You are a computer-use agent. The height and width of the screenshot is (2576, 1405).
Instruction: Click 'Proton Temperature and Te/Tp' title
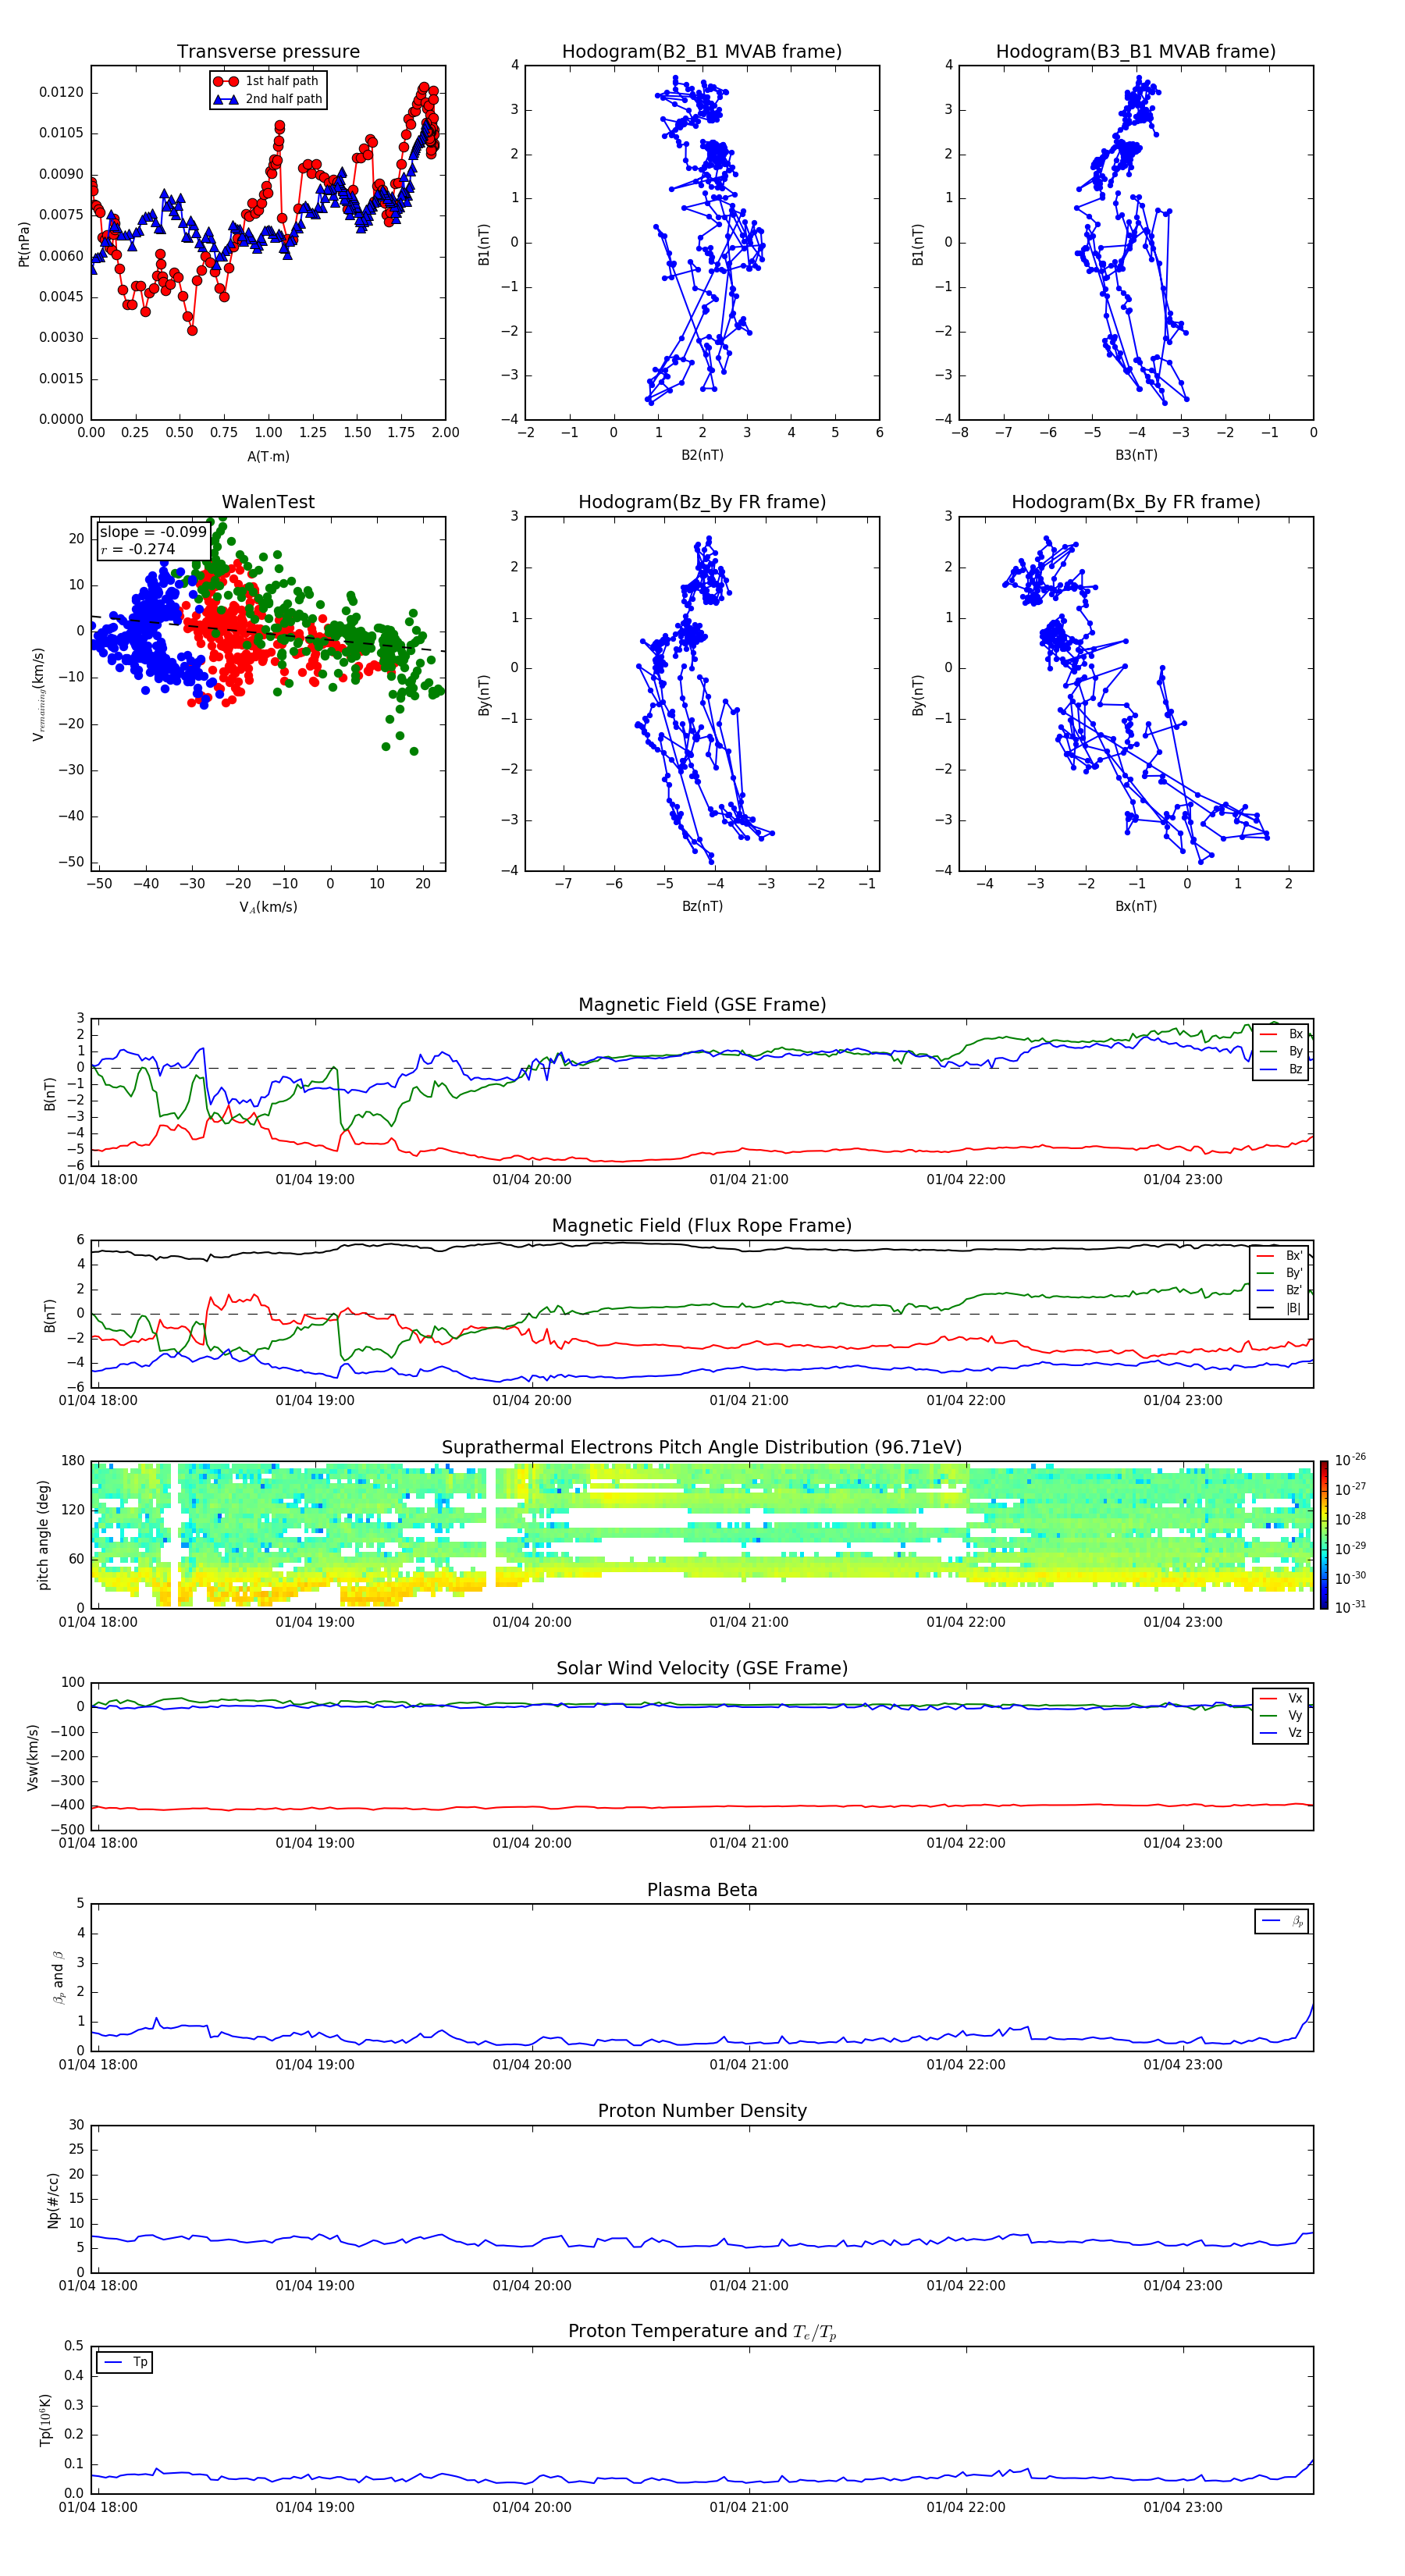coord(702,2331)
